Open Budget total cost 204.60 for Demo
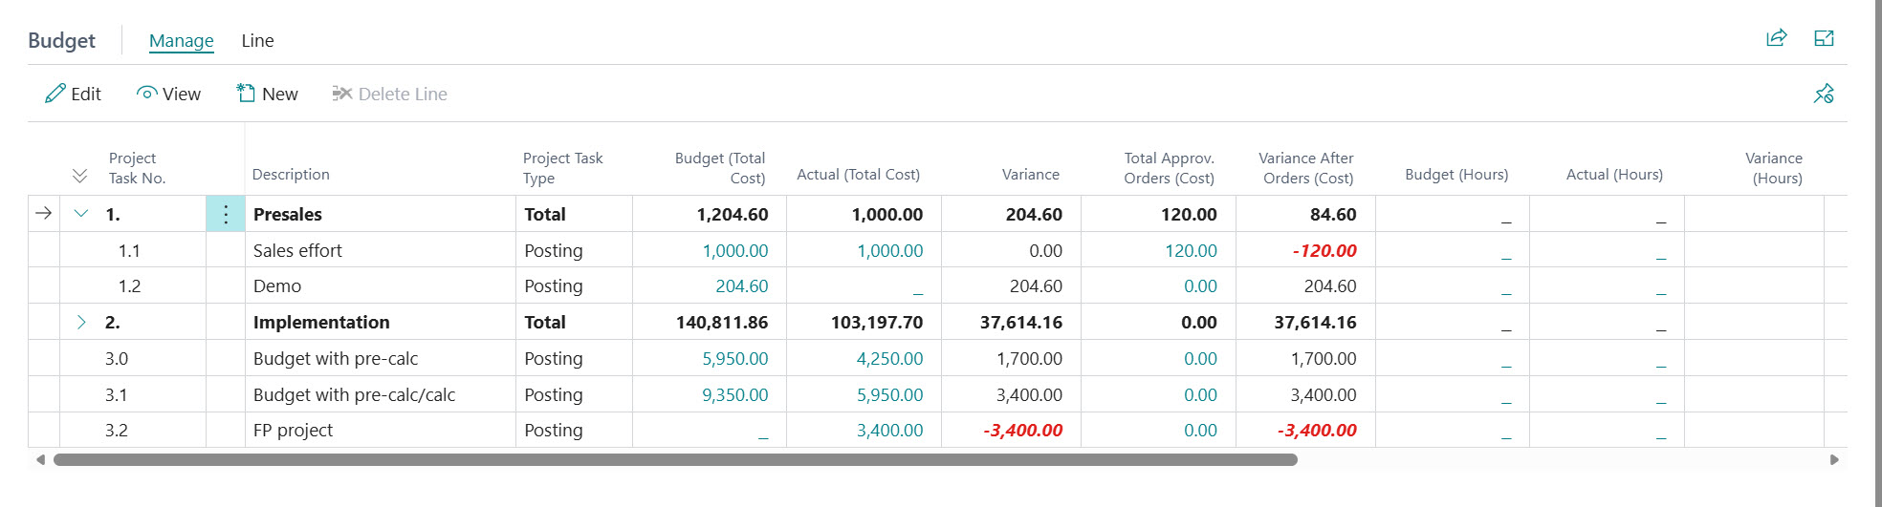 point(742,285)
